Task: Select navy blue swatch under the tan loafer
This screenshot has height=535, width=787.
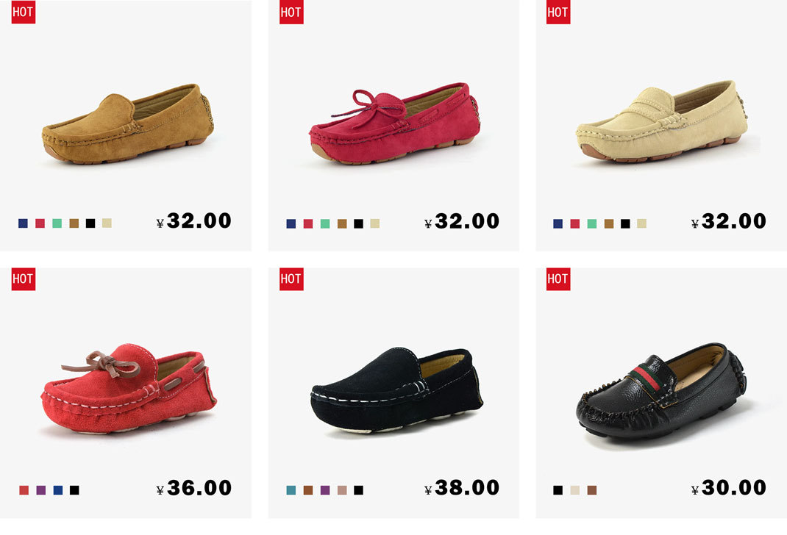Action: tap(23, 223)
